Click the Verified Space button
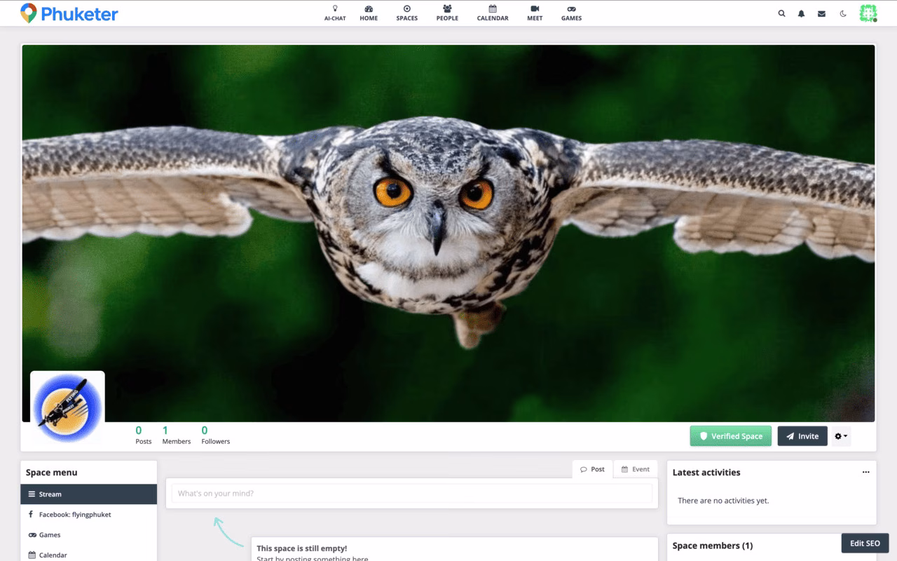The height and width of the screenshot is (561, 897). [x=731, y=436]
